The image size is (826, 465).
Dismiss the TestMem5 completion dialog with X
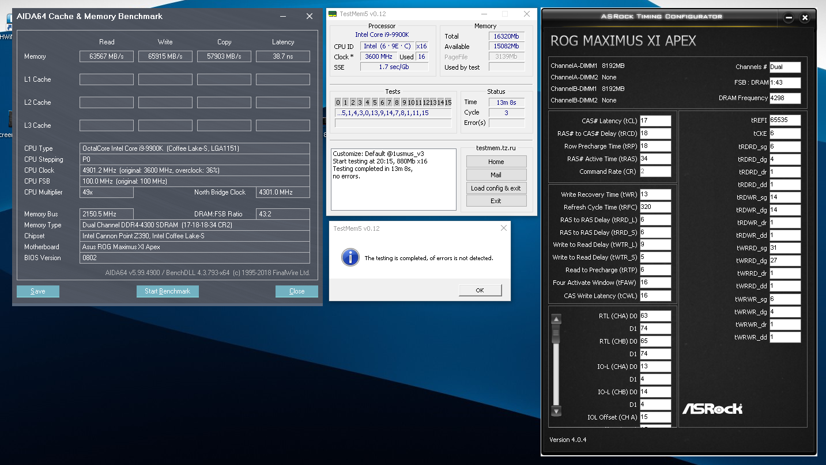click(503, 228)
